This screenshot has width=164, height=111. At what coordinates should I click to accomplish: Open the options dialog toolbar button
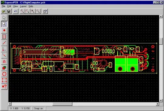pyautogui.click(x=45, y=11)
